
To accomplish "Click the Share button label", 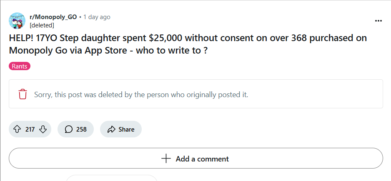I will (126, 130).
